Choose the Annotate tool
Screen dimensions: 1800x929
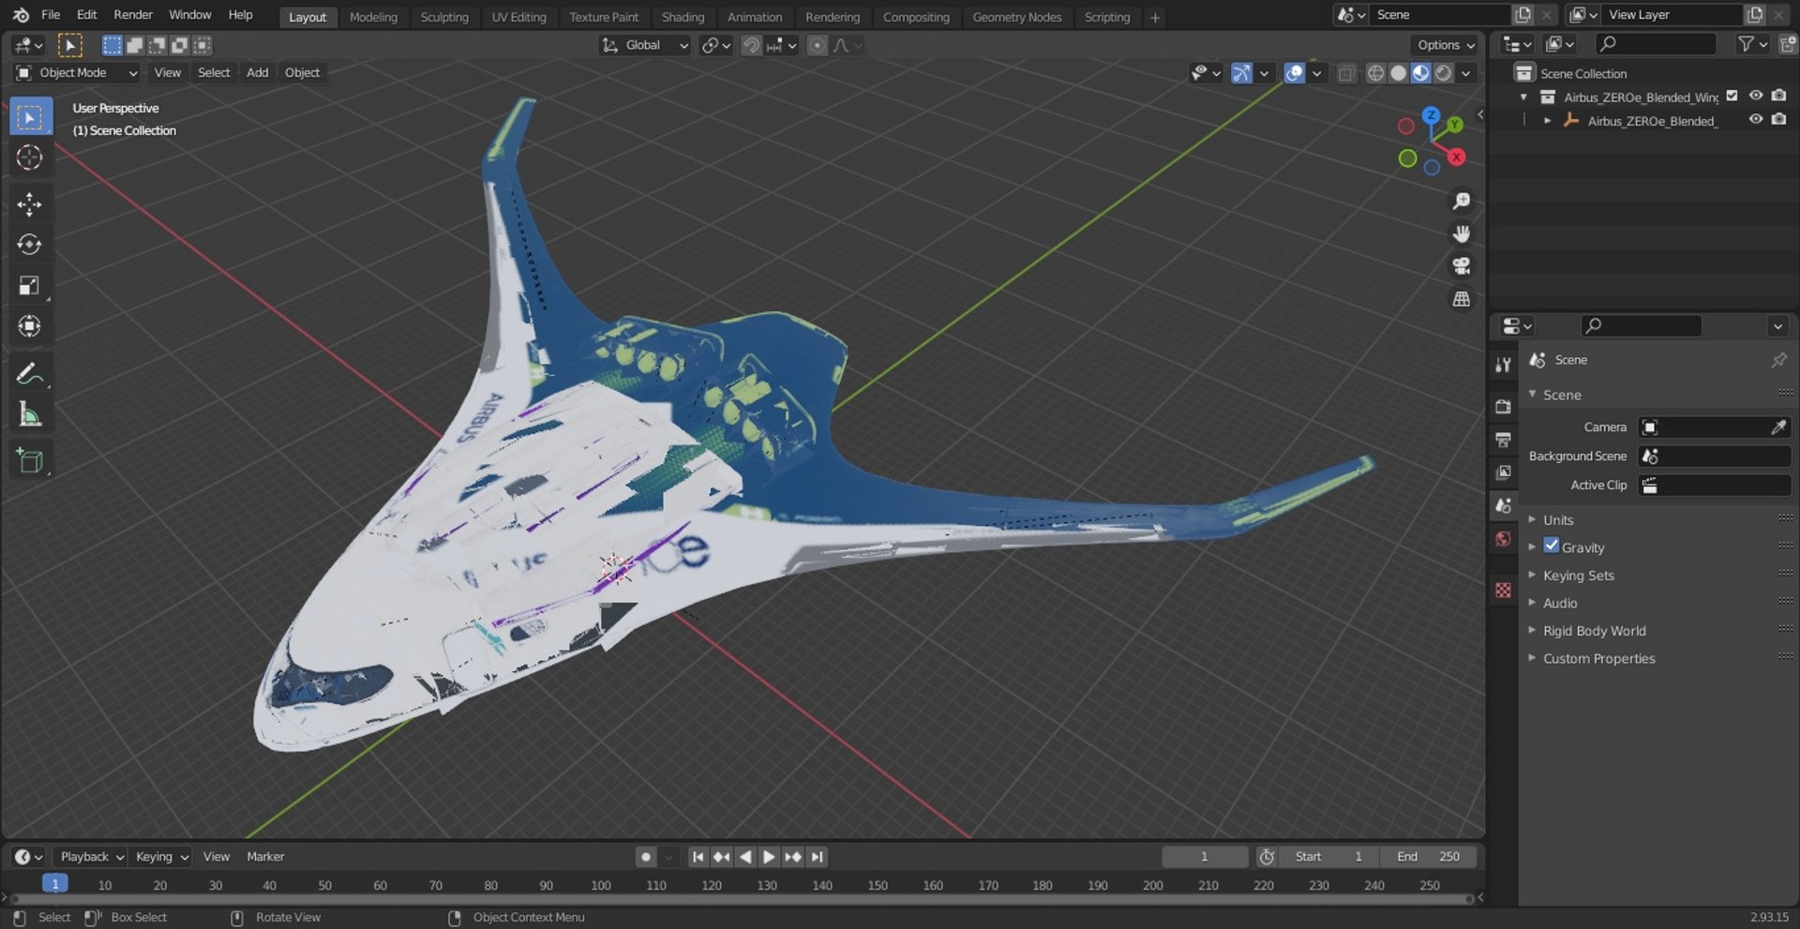pos(30,374)
